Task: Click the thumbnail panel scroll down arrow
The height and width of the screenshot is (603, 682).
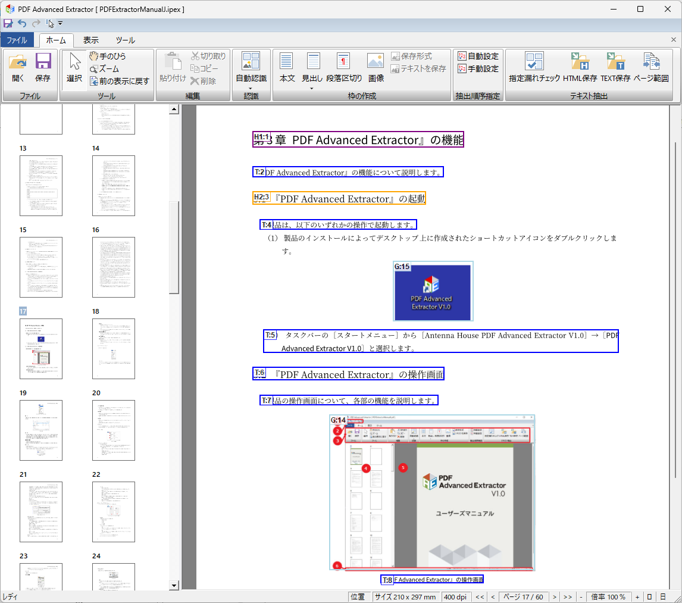Action: click(174, 585)
